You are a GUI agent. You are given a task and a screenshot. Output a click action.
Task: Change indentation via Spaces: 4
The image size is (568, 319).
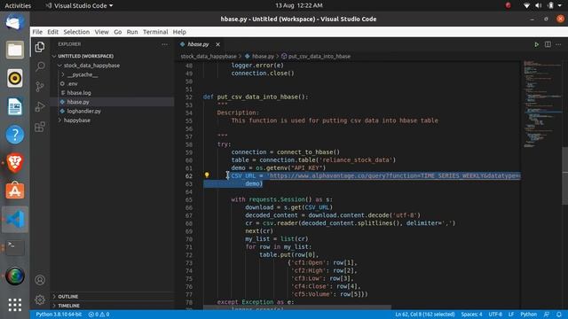click(471, 315)
